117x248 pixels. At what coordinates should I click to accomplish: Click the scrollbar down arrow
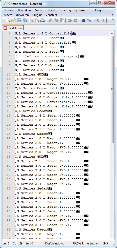(x=112, y=237)
